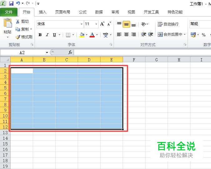Viewport: 211px width, 169px height.
Task: Toggle bold formatting
Action: click(40, 35)
